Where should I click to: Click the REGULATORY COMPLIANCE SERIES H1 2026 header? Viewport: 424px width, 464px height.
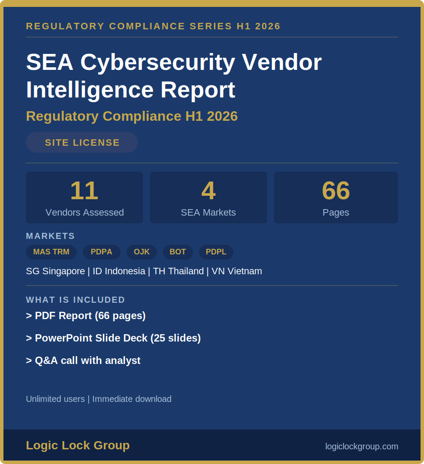coord(153,26)
